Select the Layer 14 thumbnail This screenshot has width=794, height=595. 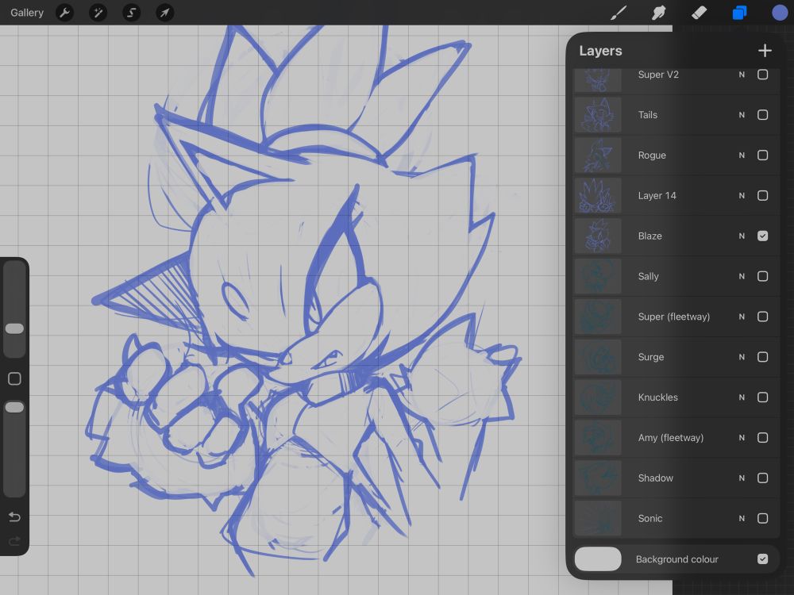click(x=598, y=196)
